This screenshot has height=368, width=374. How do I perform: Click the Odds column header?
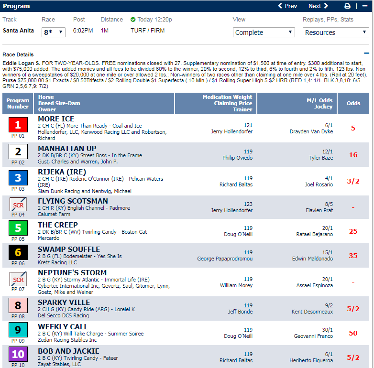point(353,103)
